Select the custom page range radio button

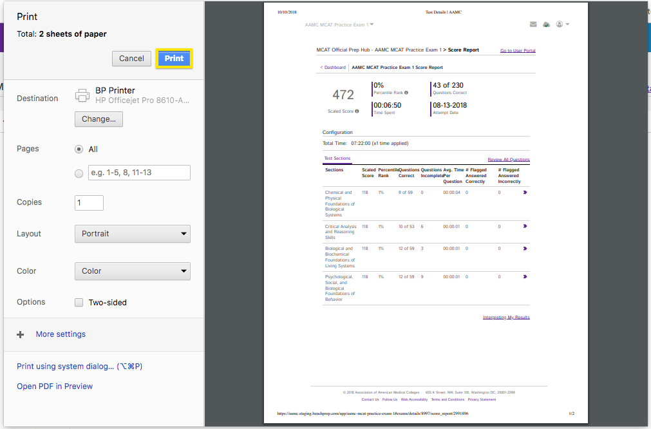[79, 173]
